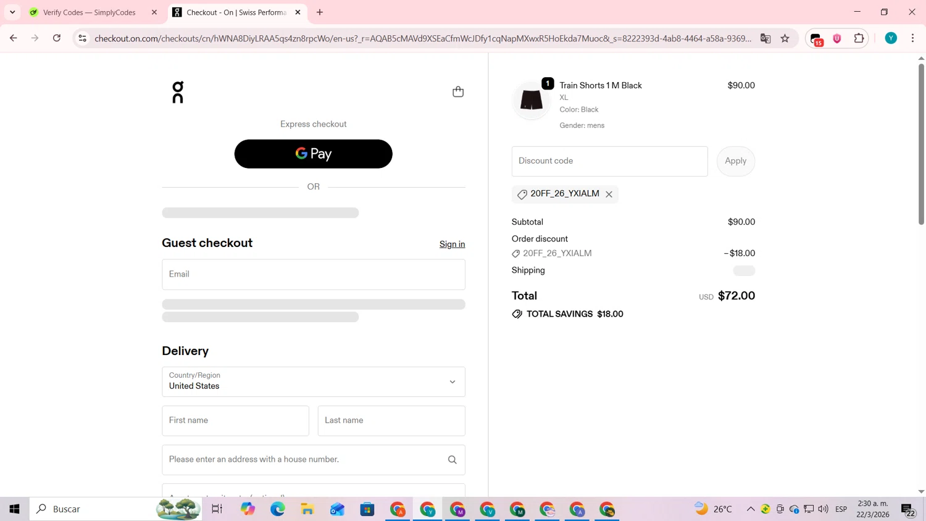Open the red shield extension icon
Image resolution: width=926 pixels, height=521 pixels.
[x=837, y=38]
